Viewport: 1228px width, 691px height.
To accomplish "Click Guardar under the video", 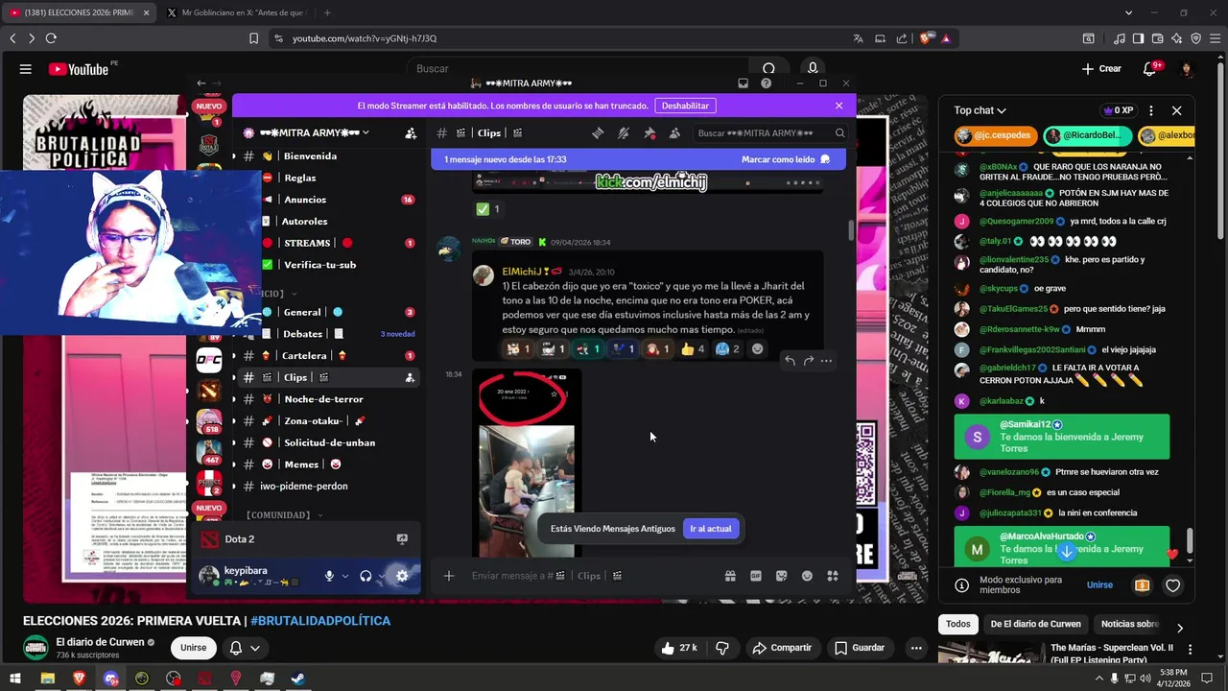I will [x=860, y=648].
